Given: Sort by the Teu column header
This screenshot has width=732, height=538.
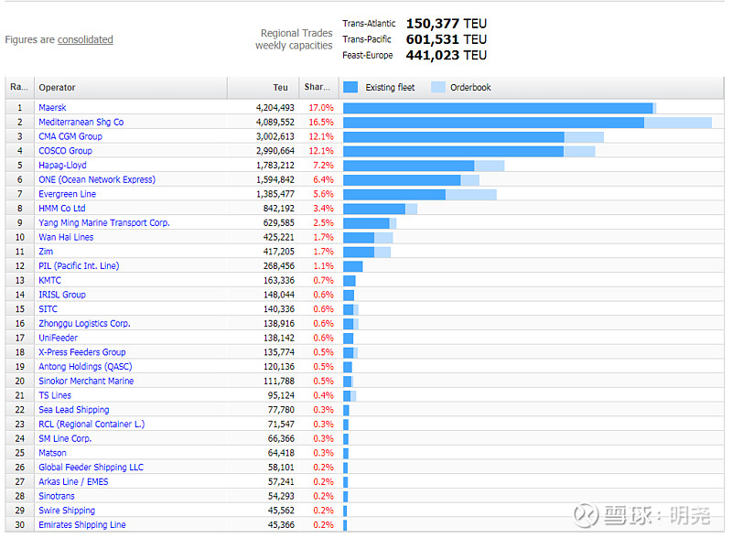Looking at the screenshot, I should pos(263,87).
